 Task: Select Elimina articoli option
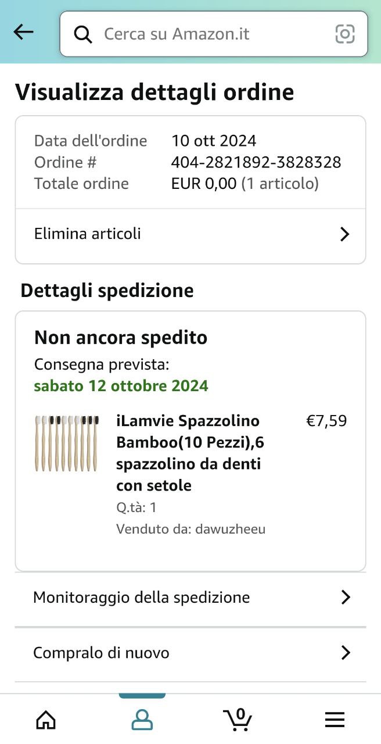click(88, 234)
